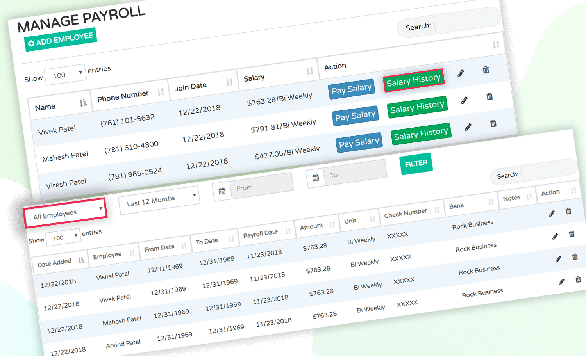Click salary value $477.05/Bi Weekly

pos(287,153)
